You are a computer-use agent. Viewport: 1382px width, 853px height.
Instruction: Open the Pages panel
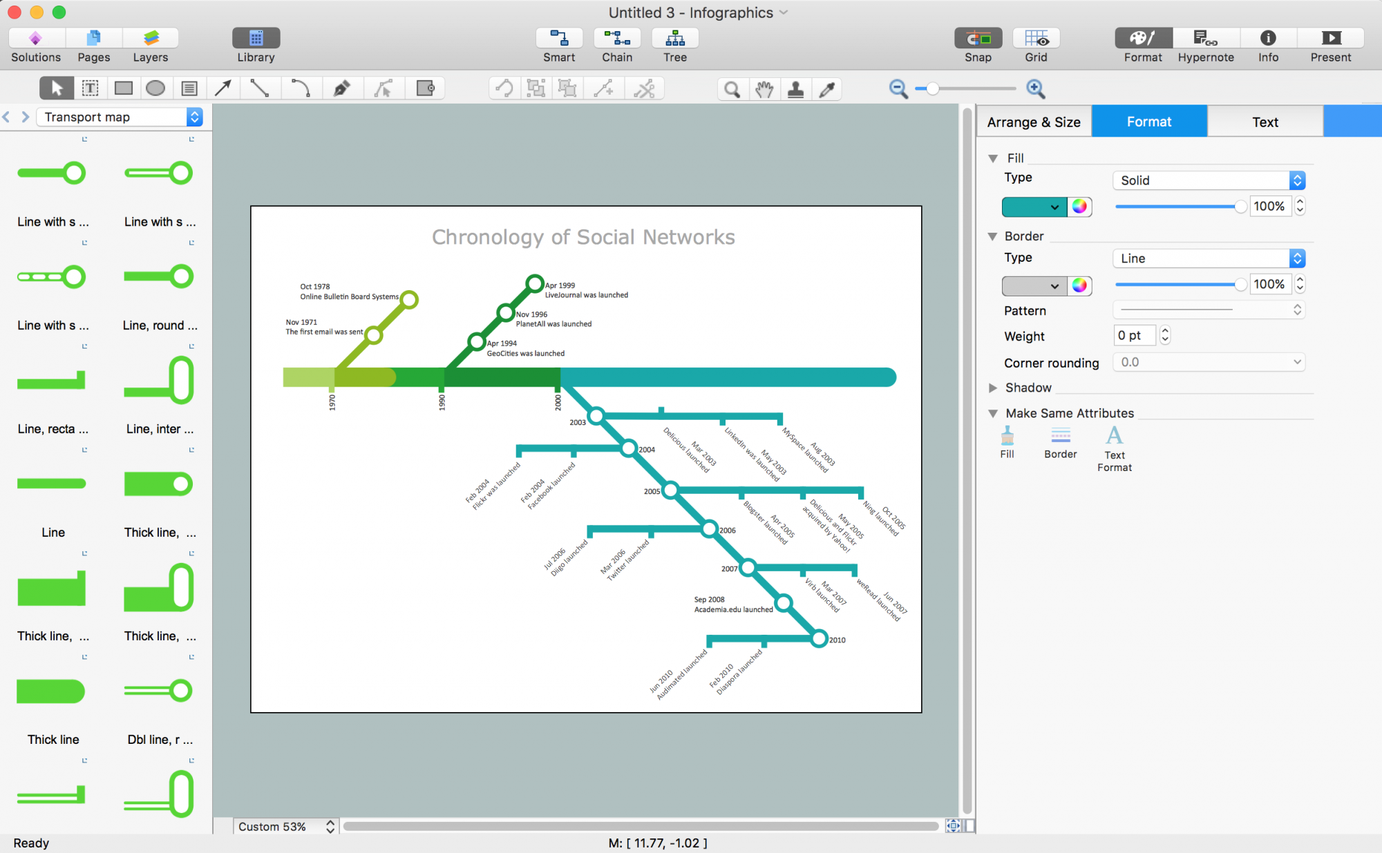pyautogui.click(x=94, y=46)
